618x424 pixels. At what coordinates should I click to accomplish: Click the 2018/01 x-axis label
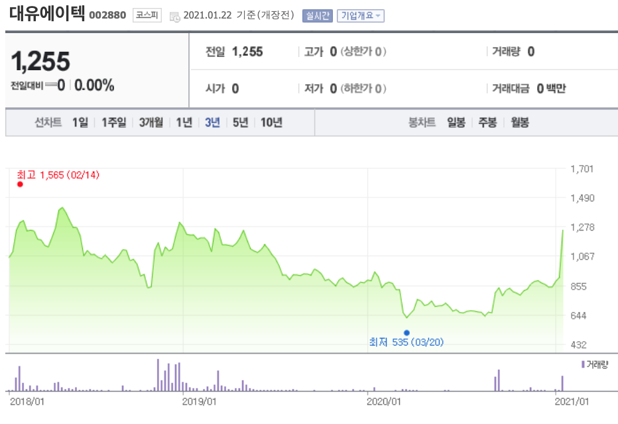pos(27,401)
